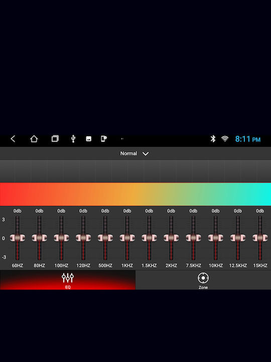Click the 8:11 PM clock
The width and height of the screenshot is (271, 362).
pos(248,139)
